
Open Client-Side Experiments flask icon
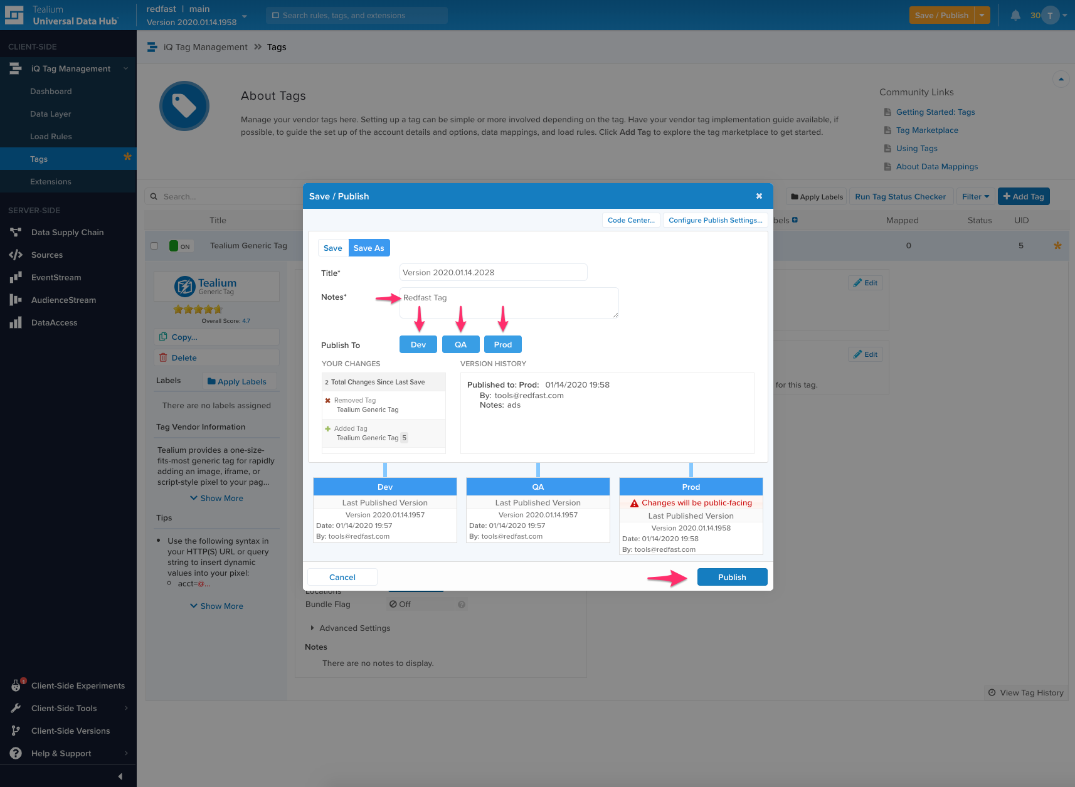pos(16,685)
